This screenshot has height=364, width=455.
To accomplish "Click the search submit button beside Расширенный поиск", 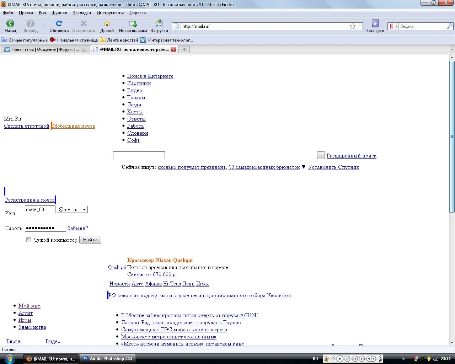I will pos(321,155).
